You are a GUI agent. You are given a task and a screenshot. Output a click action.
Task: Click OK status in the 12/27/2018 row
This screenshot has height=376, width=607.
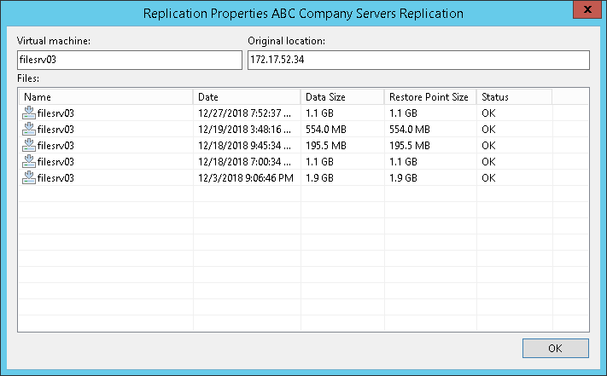pos(488,113)
